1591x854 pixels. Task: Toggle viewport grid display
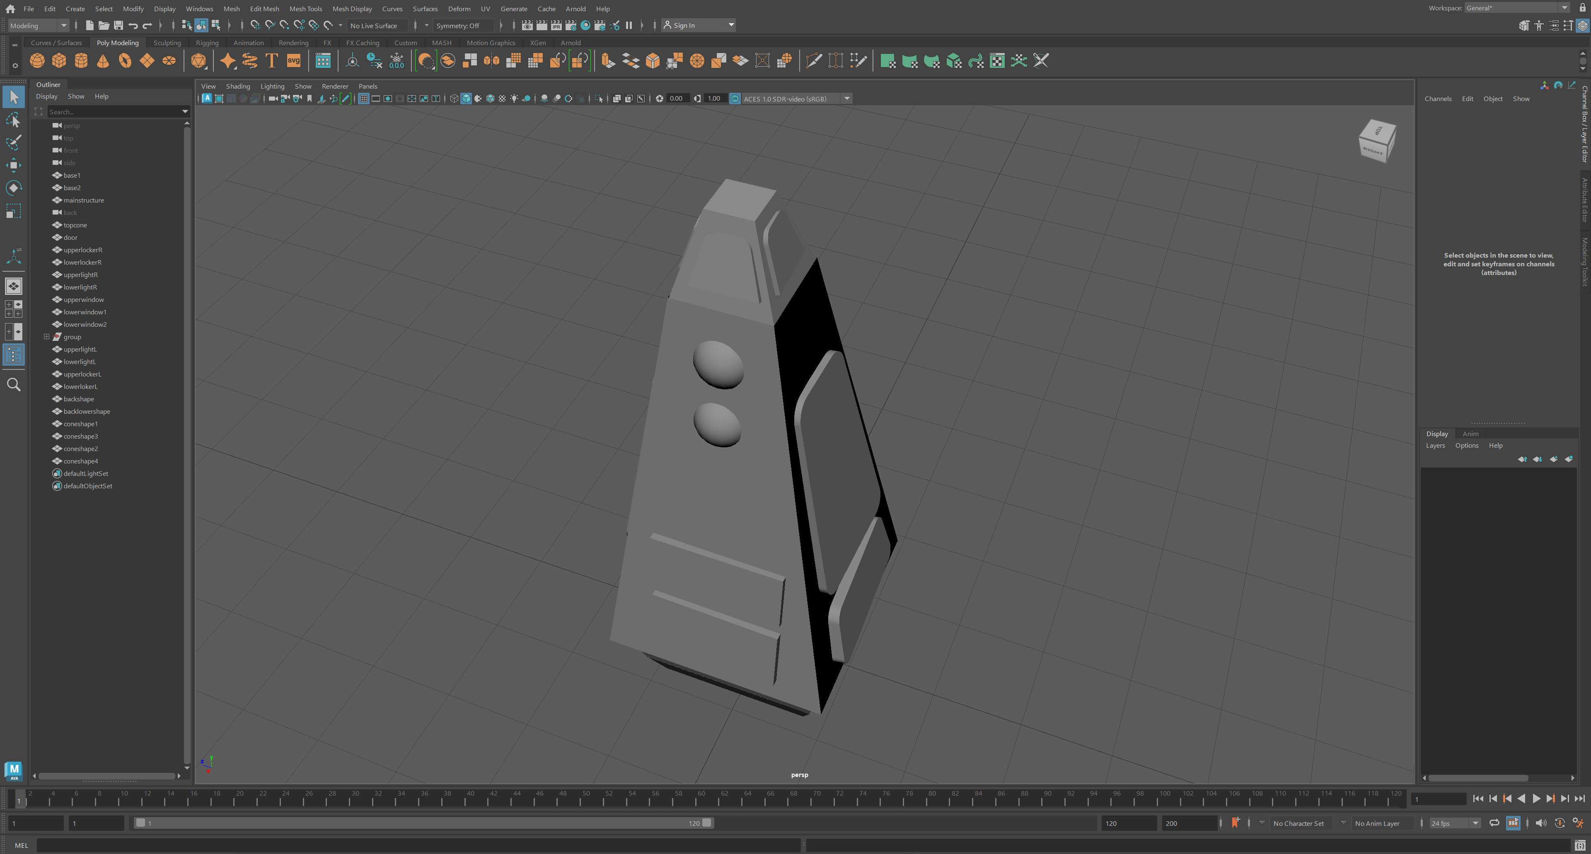364,99
